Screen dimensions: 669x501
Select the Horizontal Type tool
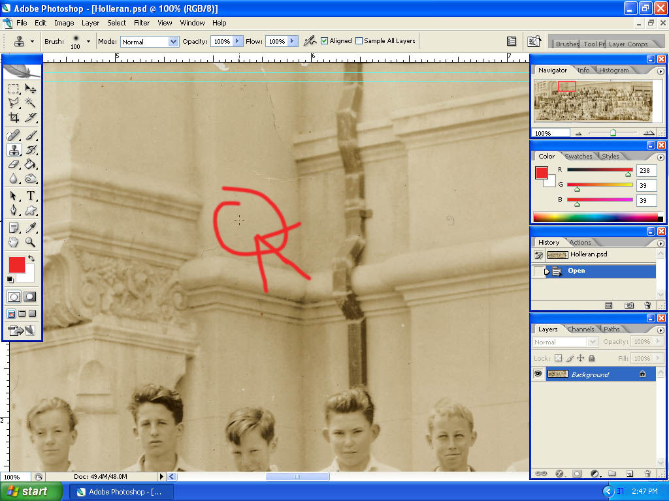pos(31,196)
